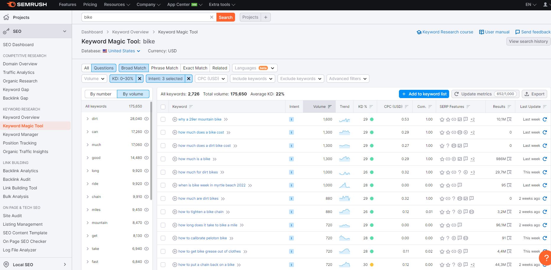
Task: Open the Resources menu
Action: pyautogui.click(x=117, y=4)
